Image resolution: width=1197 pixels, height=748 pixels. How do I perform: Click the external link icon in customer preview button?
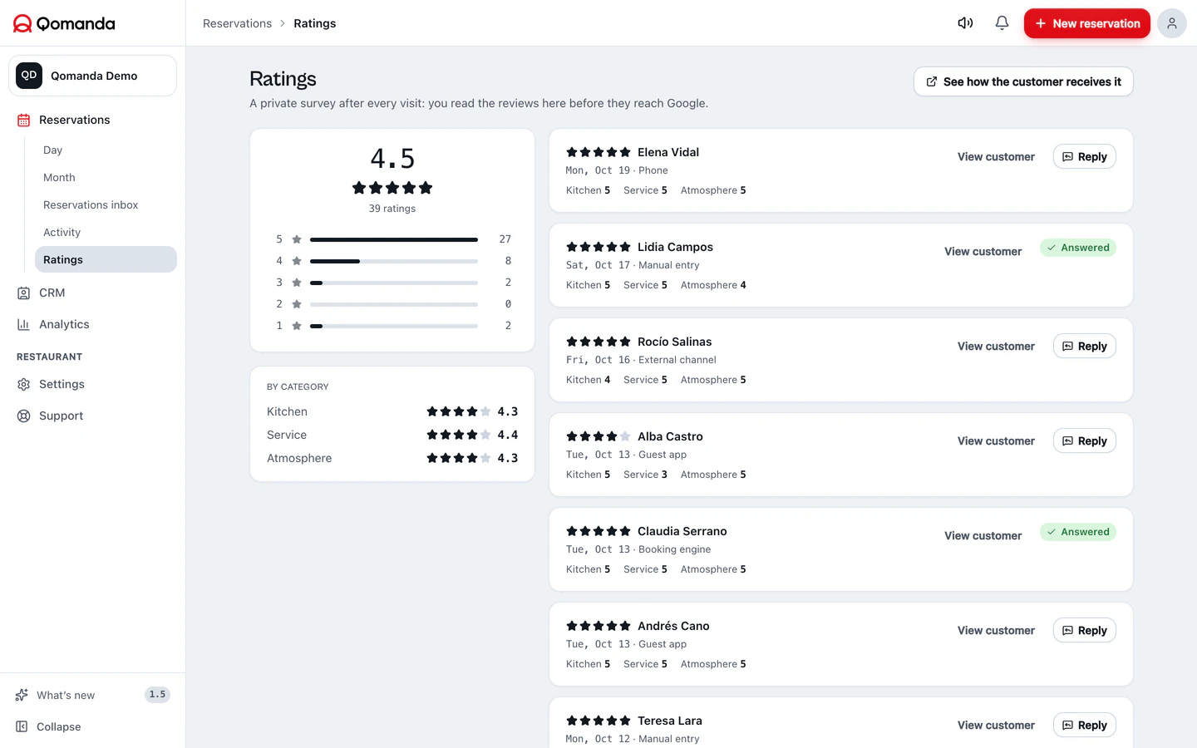click(x=932, y=81)
